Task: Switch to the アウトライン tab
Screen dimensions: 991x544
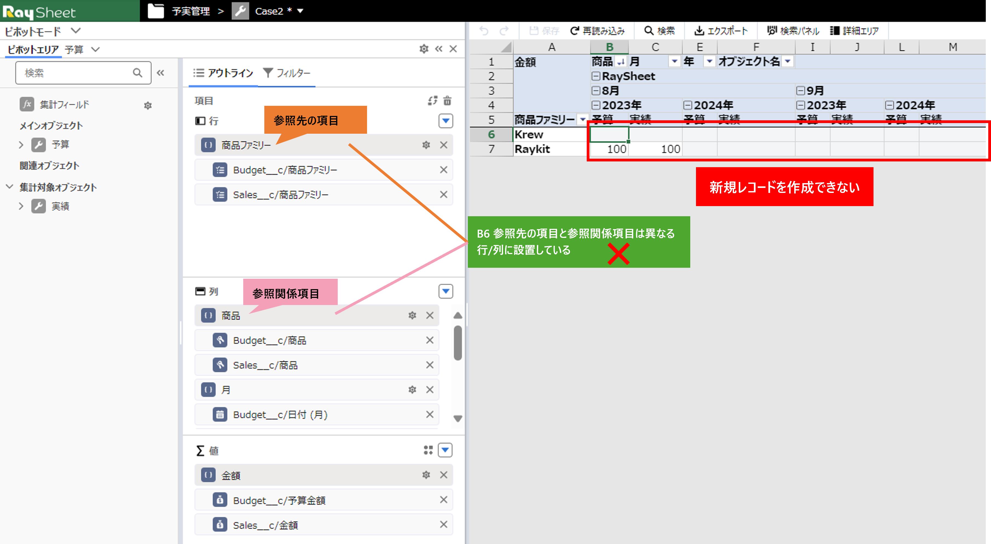Action: click(x=224, y=73)
